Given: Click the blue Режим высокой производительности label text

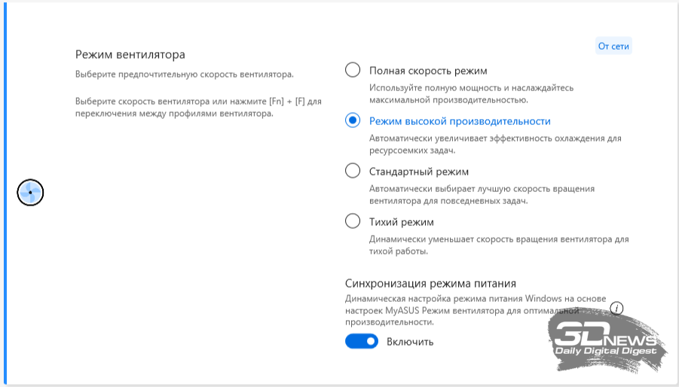Looking at the screenshot, I should tap(460, 121).
